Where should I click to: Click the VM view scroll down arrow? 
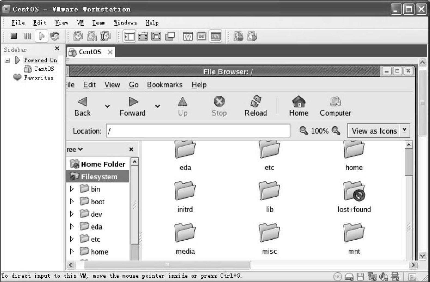point(422,256)
